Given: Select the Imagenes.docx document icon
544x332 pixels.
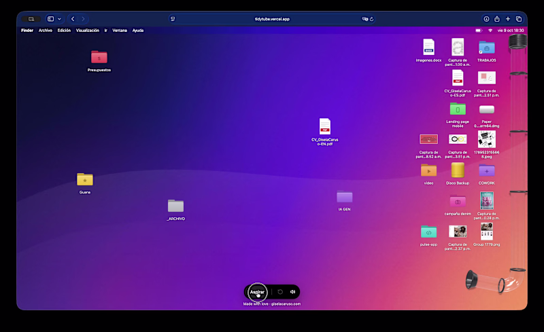Looking at the screenshot, I should [x=428, y=47].
